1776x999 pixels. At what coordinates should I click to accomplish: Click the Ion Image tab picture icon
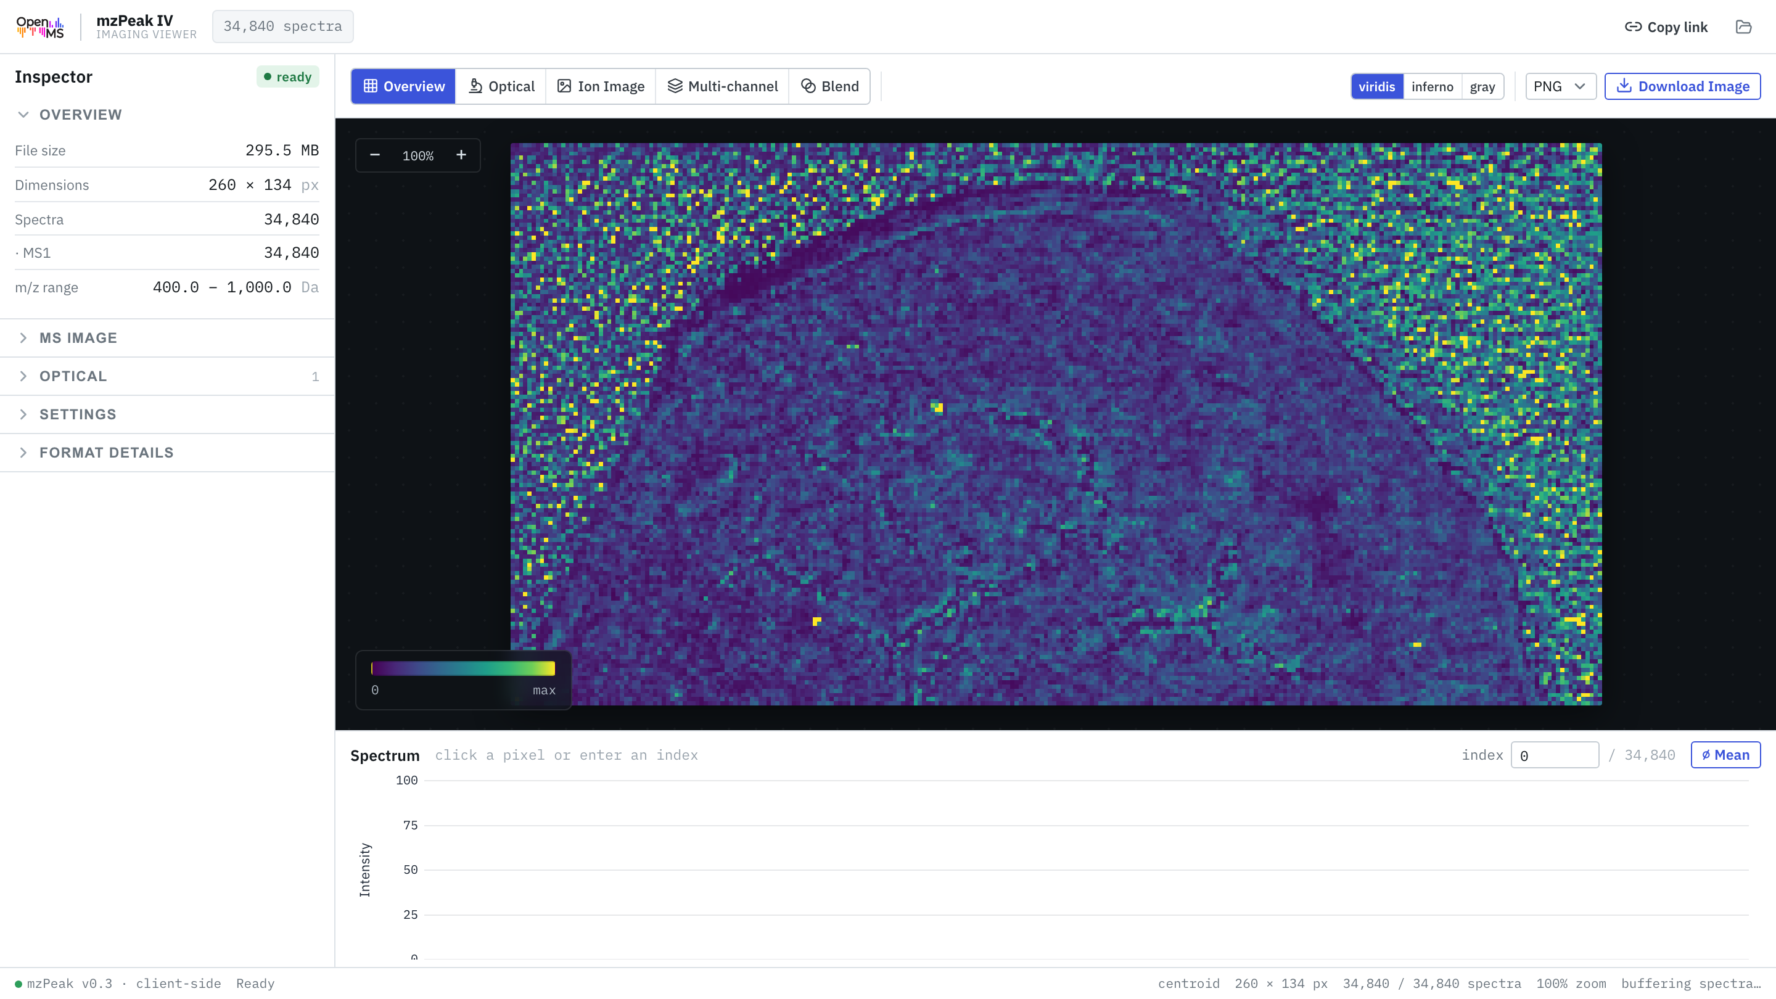(x=564, y=86)
